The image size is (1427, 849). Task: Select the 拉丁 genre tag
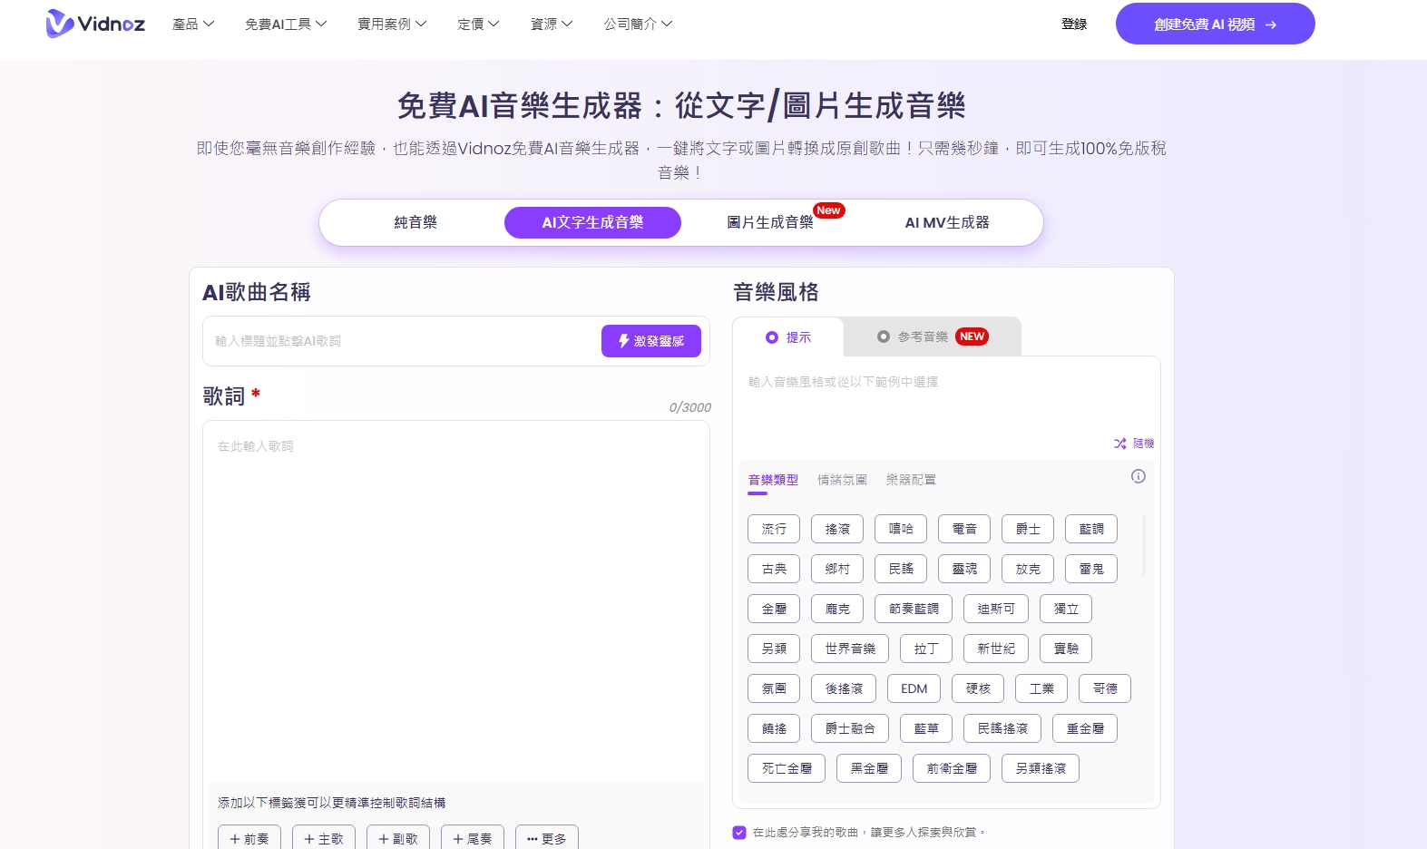point(926,649)
